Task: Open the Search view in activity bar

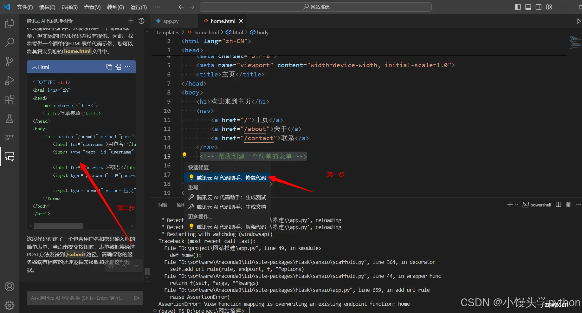Action: (x=10, y=42)
